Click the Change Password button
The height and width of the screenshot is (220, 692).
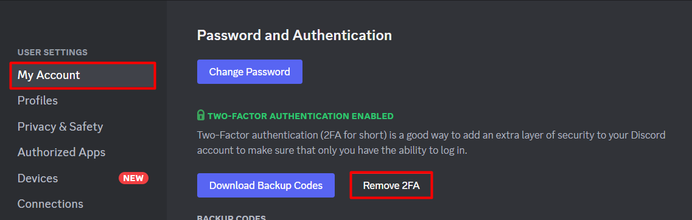[250, 72]
